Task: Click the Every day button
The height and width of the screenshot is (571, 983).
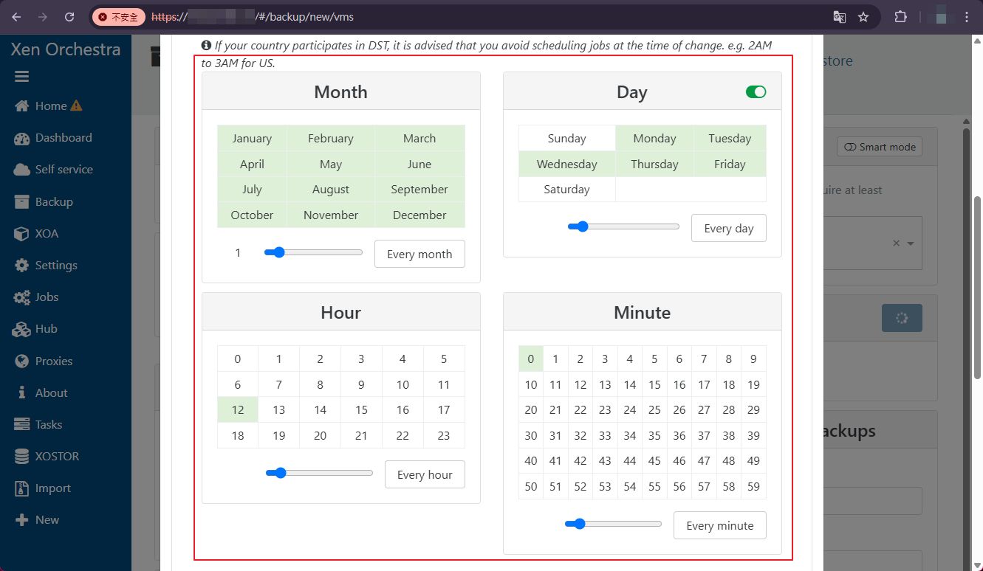Action: coord(728,228)
